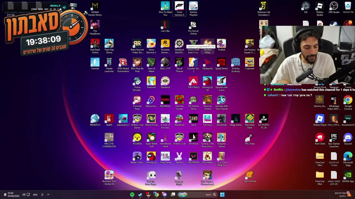
Task: Select the Grounded 2 icon
Action: (207, 158)
